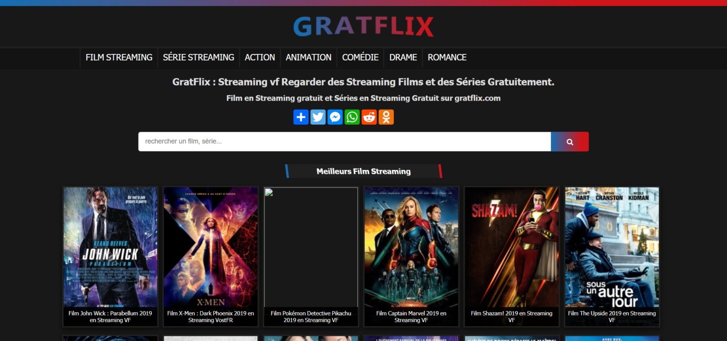The height and width of the screenshot is (341, 727).
Task: Click the magnifying glass search button
Action: [x=569, y=142]
